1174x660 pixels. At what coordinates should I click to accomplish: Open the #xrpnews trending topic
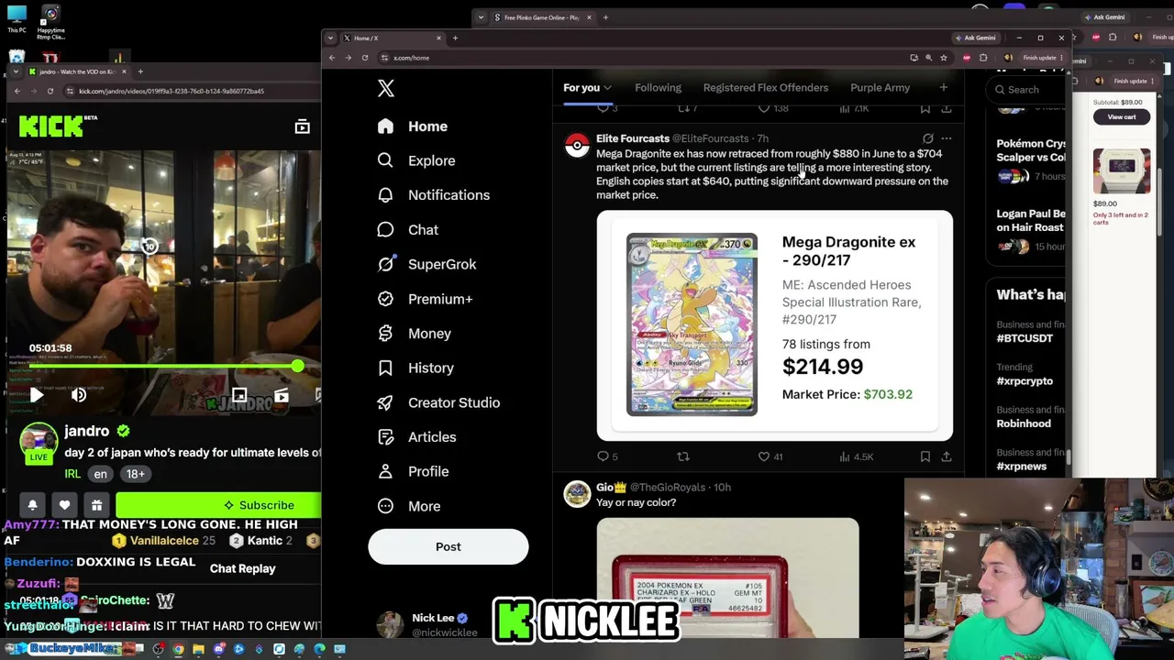coord(1022,466)
